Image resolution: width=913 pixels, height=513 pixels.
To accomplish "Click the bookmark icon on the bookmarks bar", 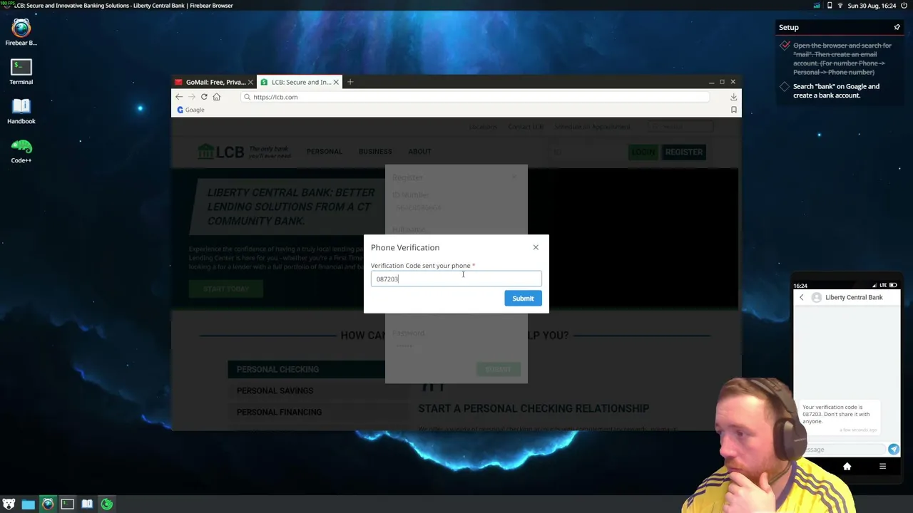I will pos(733,110).
